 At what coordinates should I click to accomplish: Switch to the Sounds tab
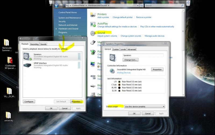[x=43, y=44]
